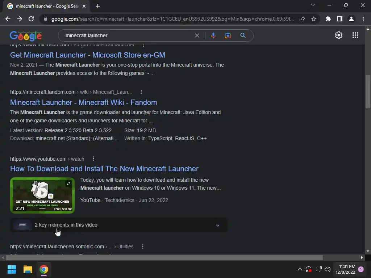This screenshot has width=371, height=278.
Task: Click the minecraft.fandom.com URL breadcrumb
Action: coord(71,92)
